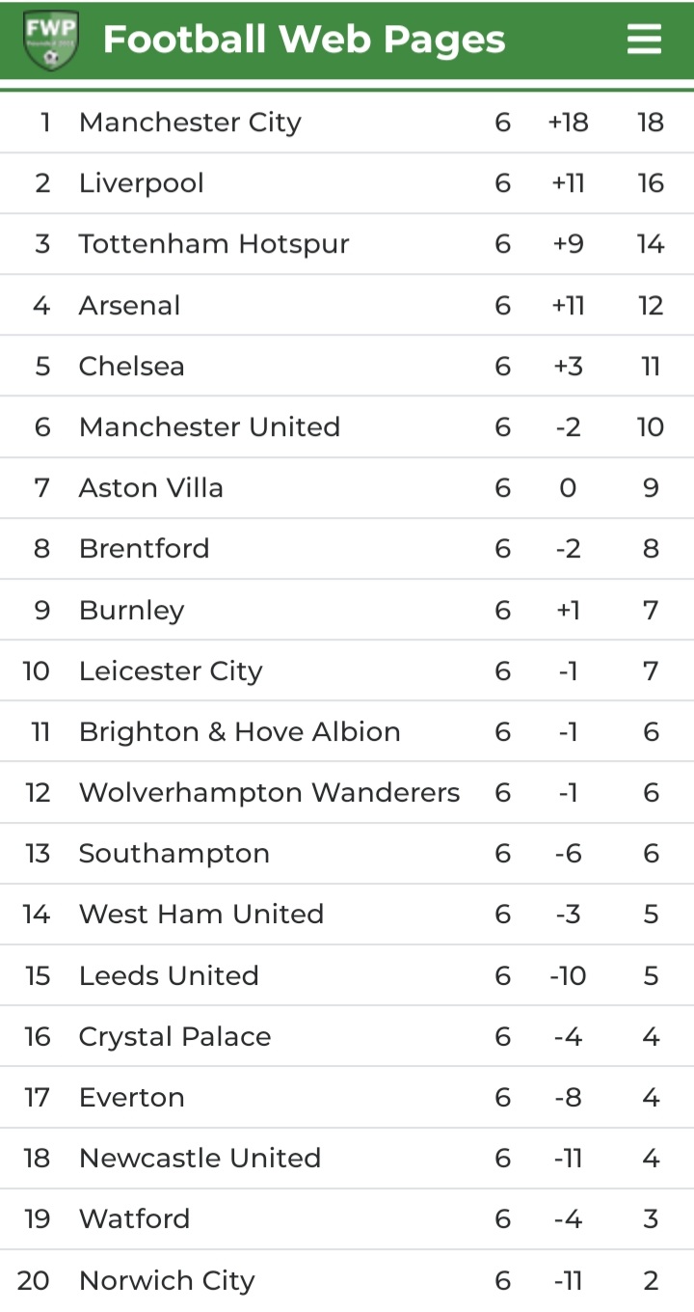Viewport: 694px width, 1312px height.
Task: Select Brighton & Hove Albion
Action: 240,732
